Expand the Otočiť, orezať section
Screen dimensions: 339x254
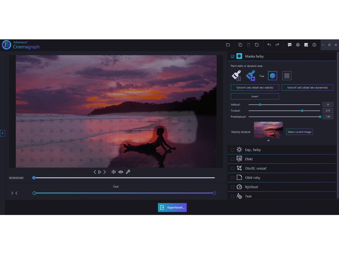[x=256, y=168]
